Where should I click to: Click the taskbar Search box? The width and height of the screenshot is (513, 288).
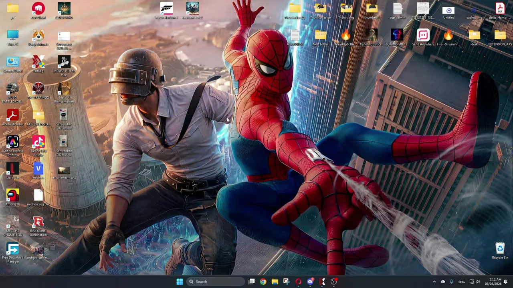(x=216, y=282)
